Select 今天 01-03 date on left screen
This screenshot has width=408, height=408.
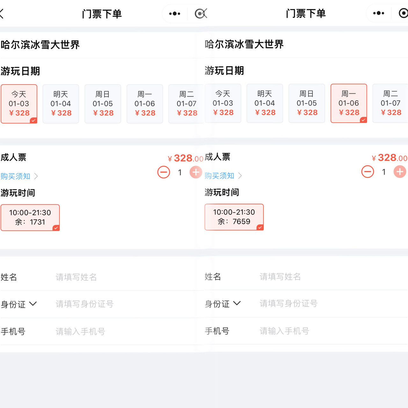(19, 104)
